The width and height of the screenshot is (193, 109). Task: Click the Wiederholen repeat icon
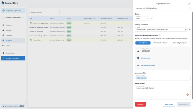(138, 58)
